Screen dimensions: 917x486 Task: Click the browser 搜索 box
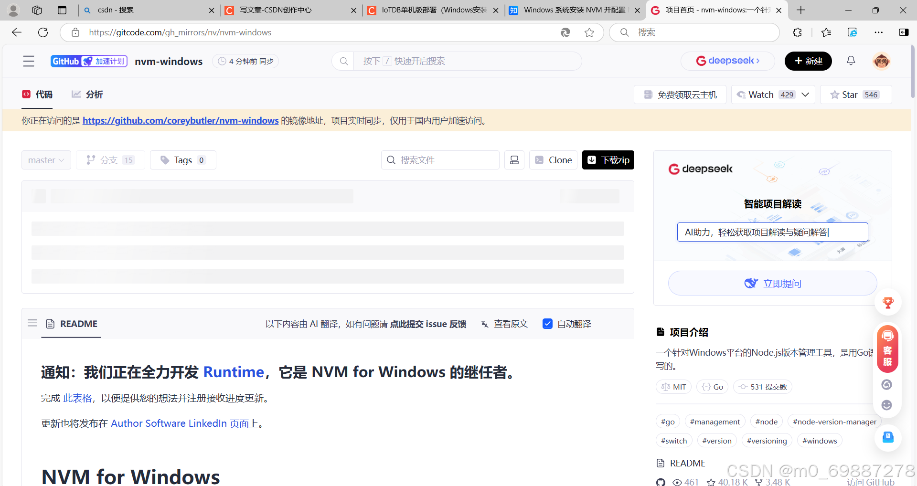694,32
